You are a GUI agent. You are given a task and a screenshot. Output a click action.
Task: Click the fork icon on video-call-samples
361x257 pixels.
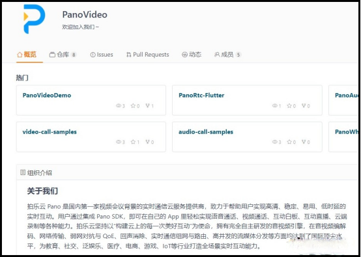[147, 142]
